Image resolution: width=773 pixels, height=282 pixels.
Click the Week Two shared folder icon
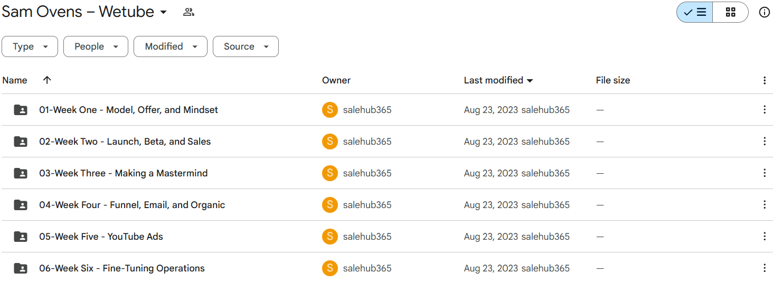21,142
